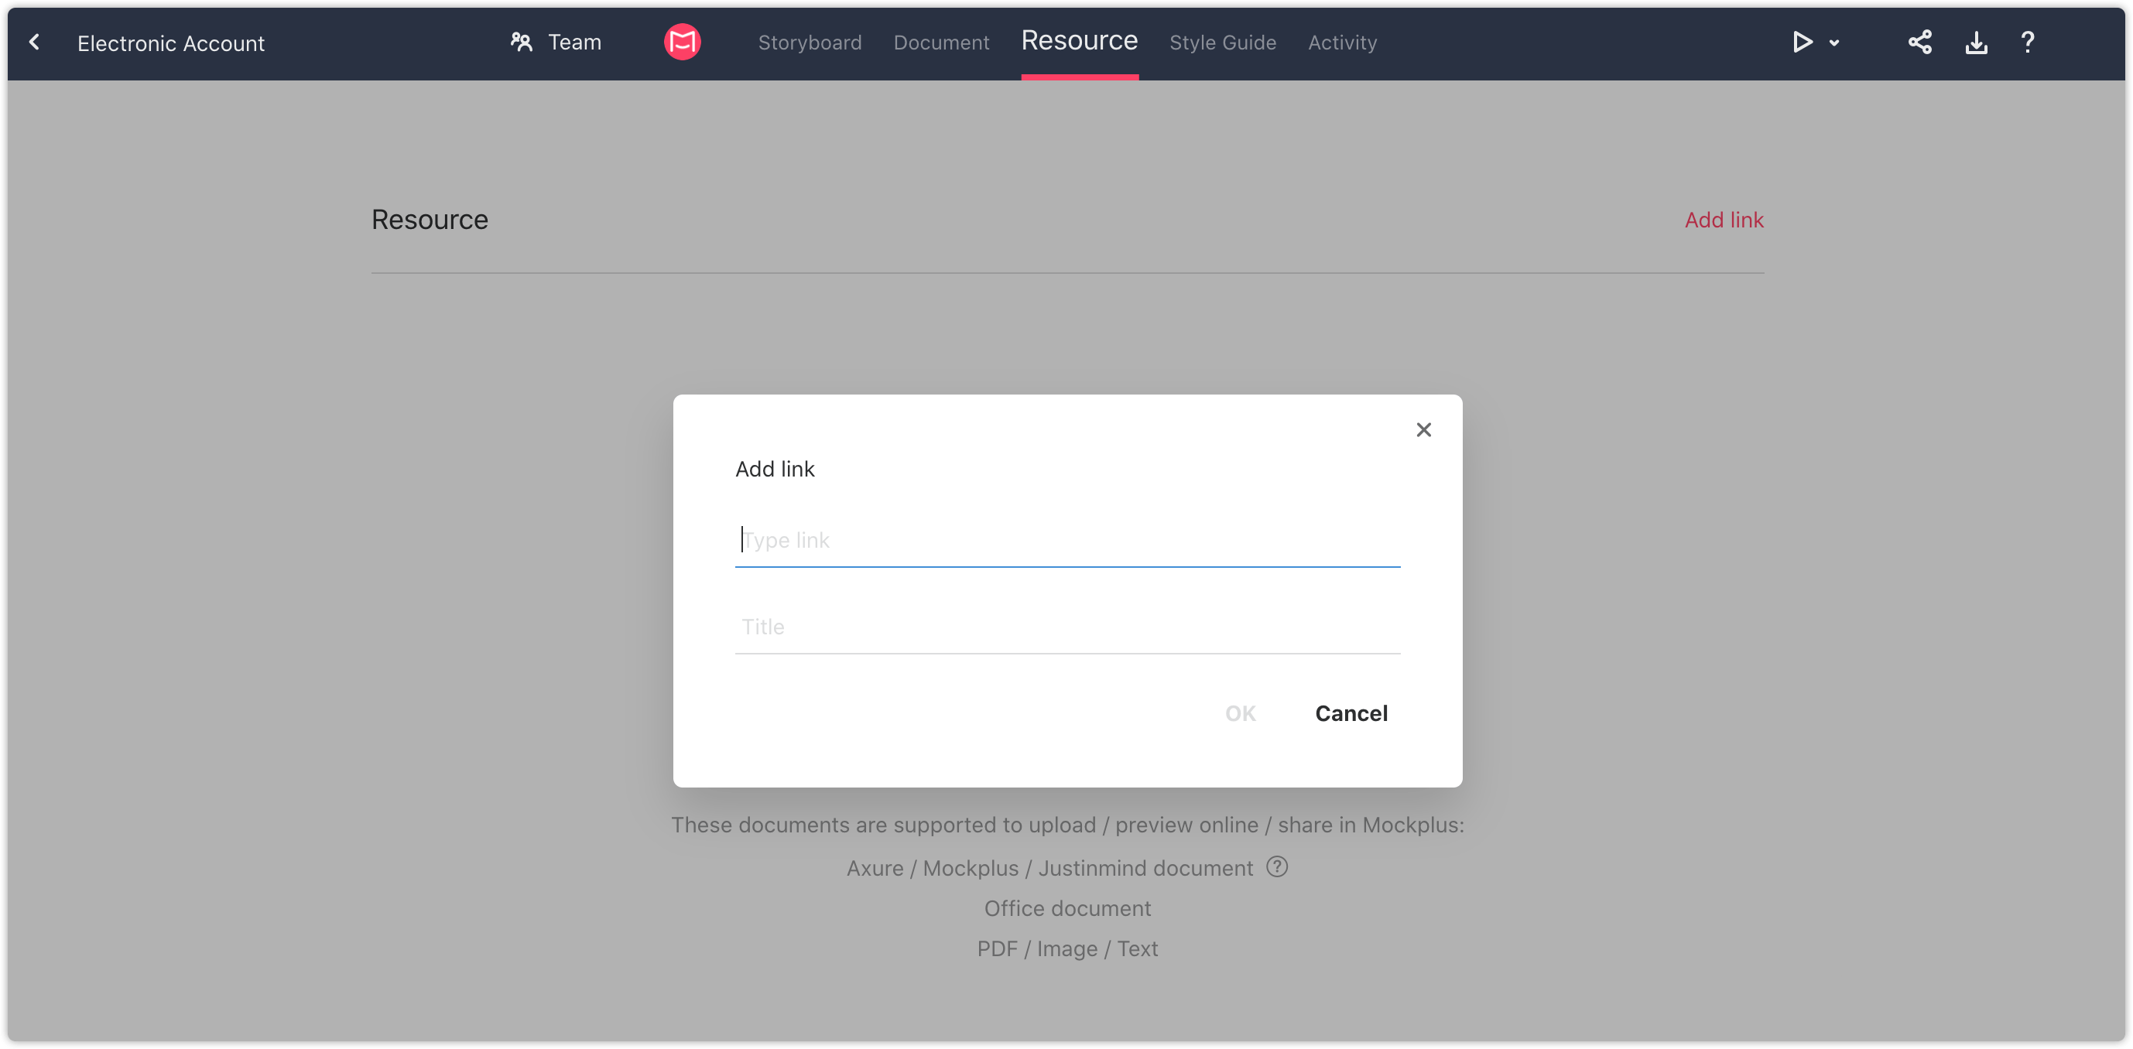Click the red Mockplus logo icon
2133x1049 pixels.
683,42
